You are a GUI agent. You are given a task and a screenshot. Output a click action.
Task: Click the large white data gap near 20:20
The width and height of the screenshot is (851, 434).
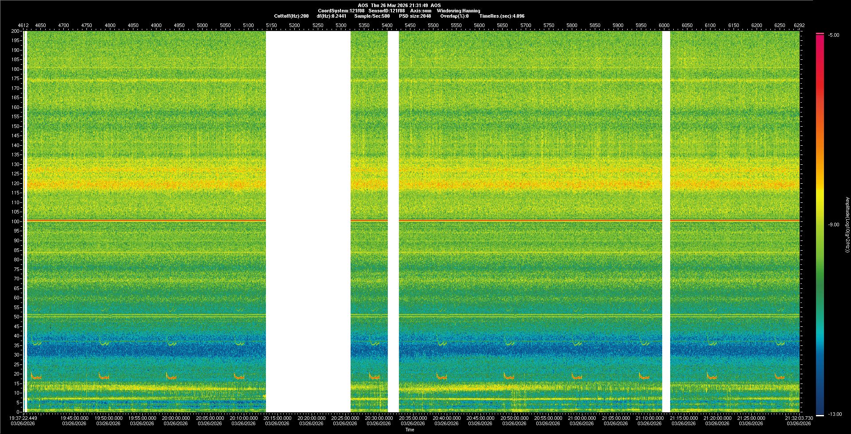coord(308,221)
